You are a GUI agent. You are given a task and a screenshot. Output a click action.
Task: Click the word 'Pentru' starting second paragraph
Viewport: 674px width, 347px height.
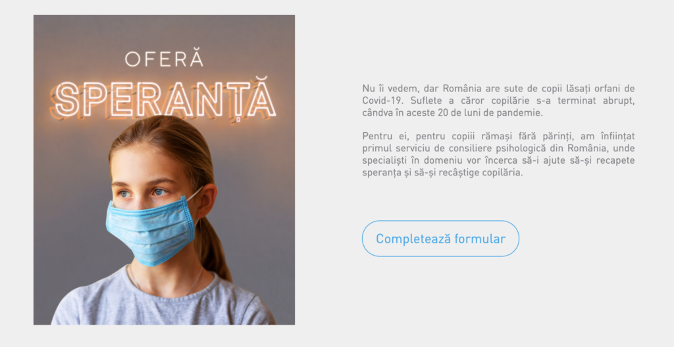[376, 136]
